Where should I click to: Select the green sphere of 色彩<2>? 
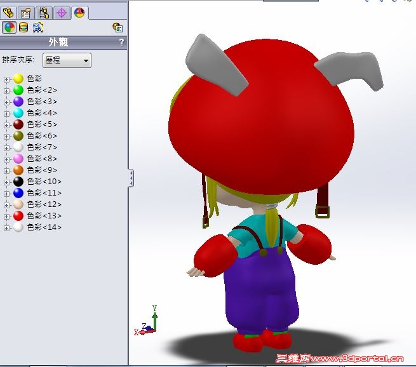(x=18, y=90)
